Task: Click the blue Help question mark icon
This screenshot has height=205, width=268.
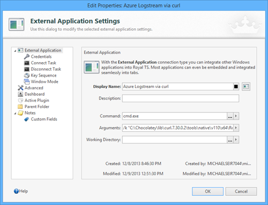Action: [16, 191]
